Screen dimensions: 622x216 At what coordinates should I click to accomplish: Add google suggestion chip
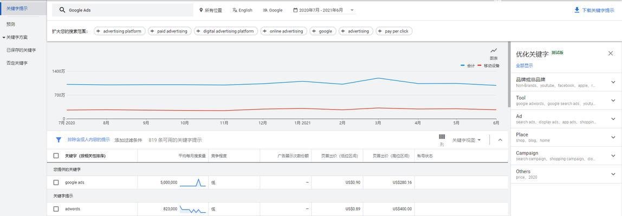coord(323,31)
